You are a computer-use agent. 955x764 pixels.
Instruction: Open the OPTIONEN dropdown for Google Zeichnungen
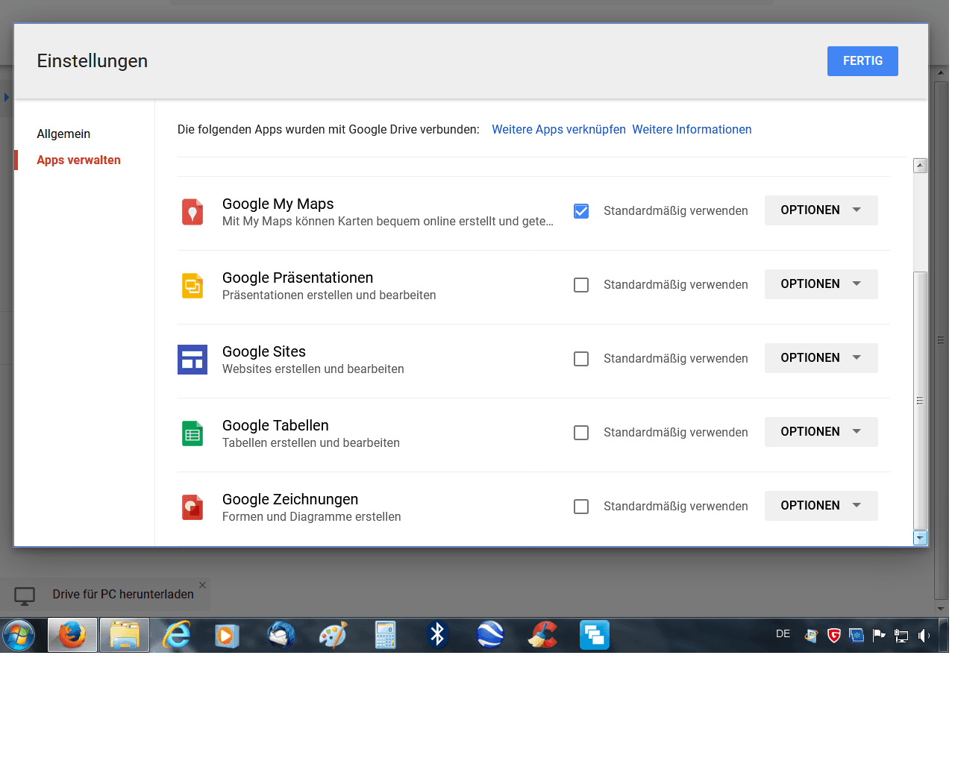pyautogui.click(x=821, y=506)
